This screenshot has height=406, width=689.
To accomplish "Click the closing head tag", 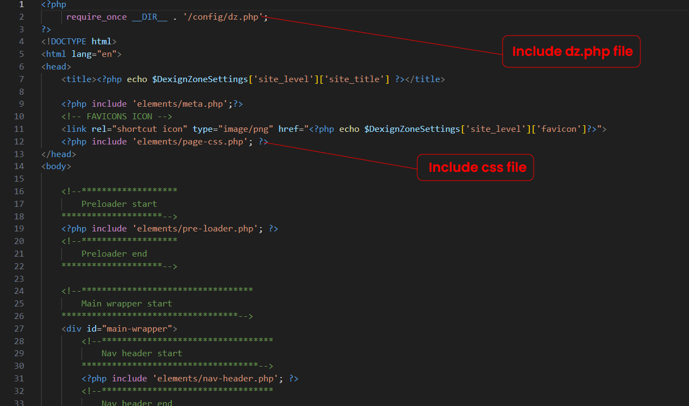I will coord(59,154).
